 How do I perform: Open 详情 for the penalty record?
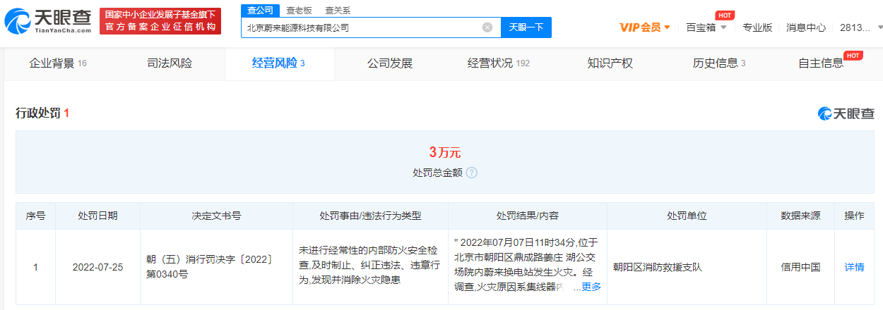point(854,267)
